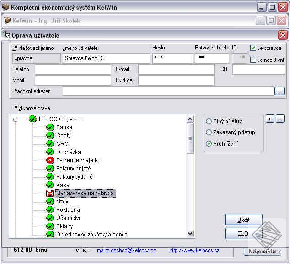The height and width of the screenshot is (264, 290).
Task: Click the check icon beside Faktury vydané
Action: click(x=50, y=177)
